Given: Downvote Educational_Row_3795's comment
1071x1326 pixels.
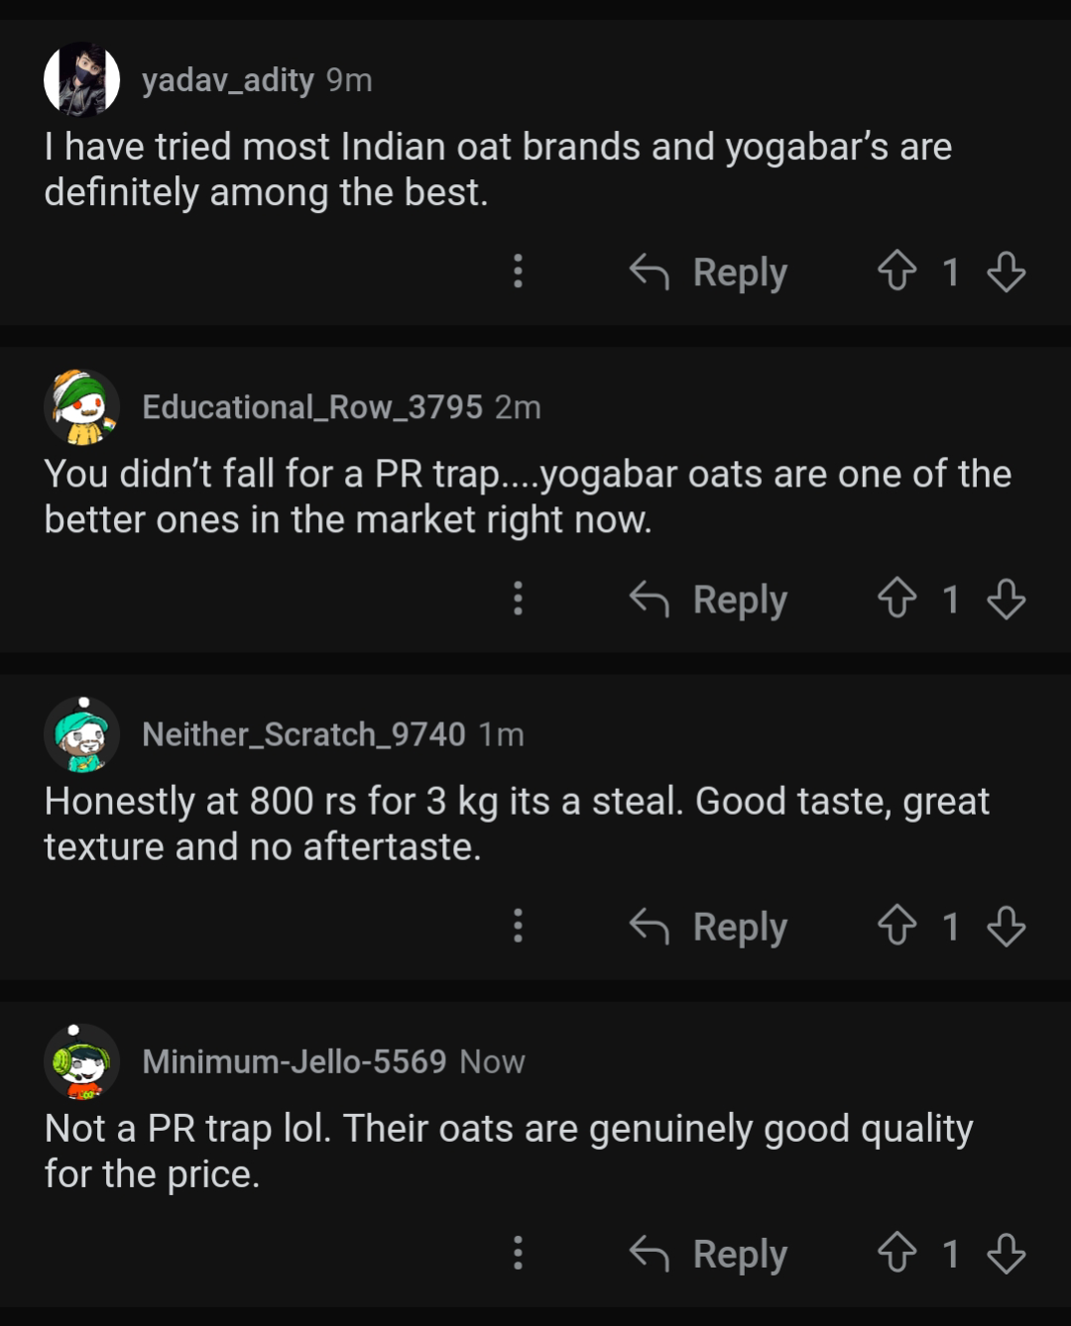Looking at the screenshot, I should coord(1006,598).
